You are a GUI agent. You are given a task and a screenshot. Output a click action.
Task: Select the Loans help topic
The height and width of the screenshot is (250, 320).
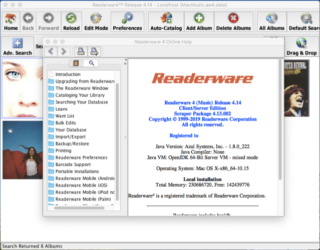point(62,109)
